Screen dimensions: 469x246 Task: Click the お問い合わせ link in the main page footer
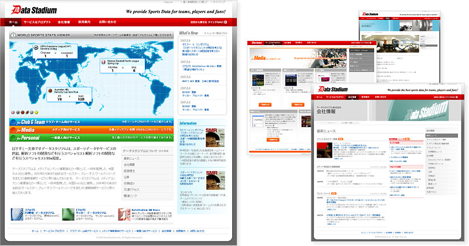pyautogui.click(x=197, y=231)
